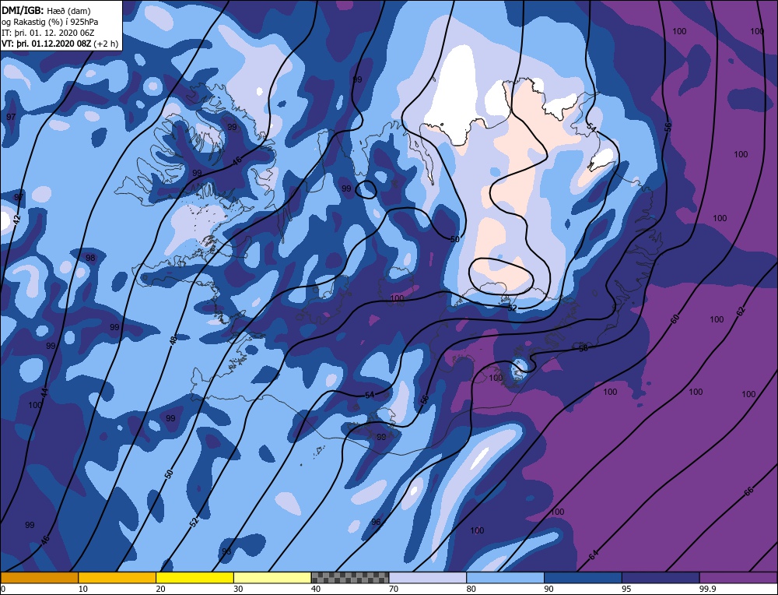Click the '48' contour line label

[173, 340]
